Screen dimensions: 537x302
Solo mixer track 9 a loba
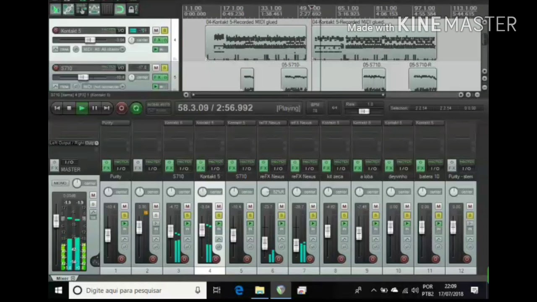(x=375, y=215)
